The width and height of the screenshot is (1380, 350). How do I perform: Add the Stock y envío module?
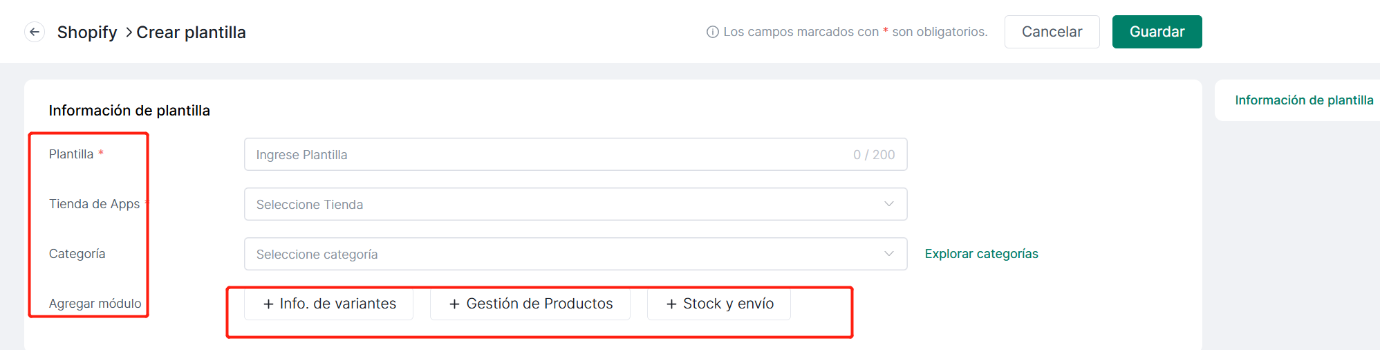click(x=719, y=304)
